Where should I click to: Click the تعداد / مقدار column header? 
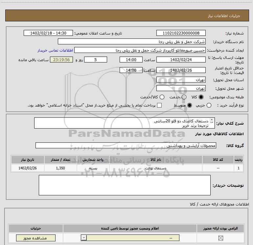(x=60, y=159)
